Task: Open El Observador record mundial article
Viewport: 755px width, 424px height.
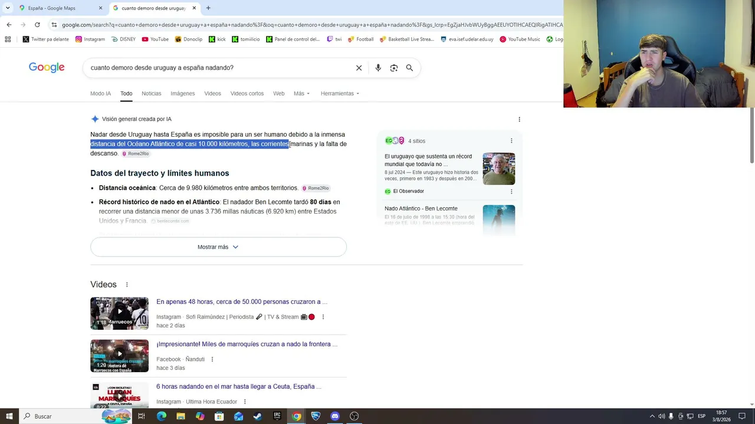Action: pos(428,160)
